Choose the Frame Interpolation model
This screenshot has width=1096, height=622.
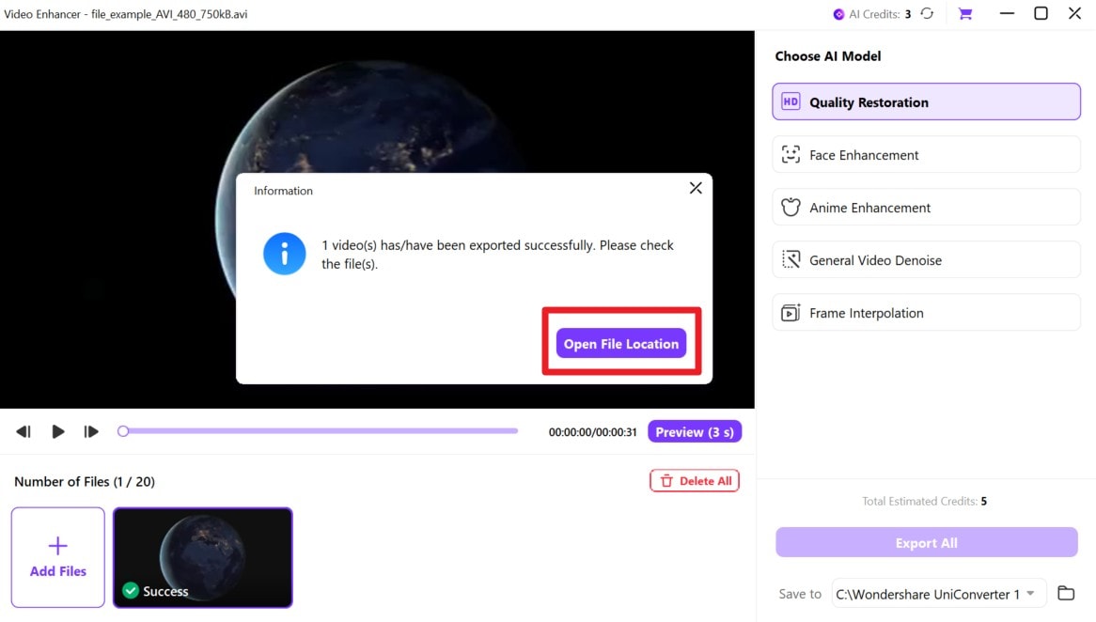[925, 312]
